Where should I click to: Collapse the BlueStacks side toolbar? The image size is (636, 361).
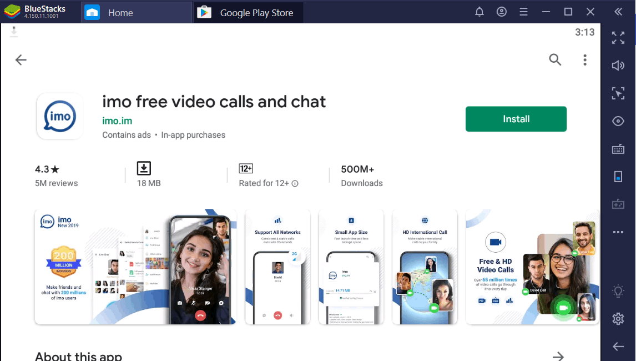618,12
